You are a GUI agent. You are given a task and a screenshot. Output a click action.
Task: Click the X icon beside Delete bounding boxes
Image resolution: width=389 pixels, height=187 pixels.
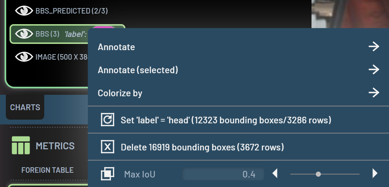[x=107, y=147]
